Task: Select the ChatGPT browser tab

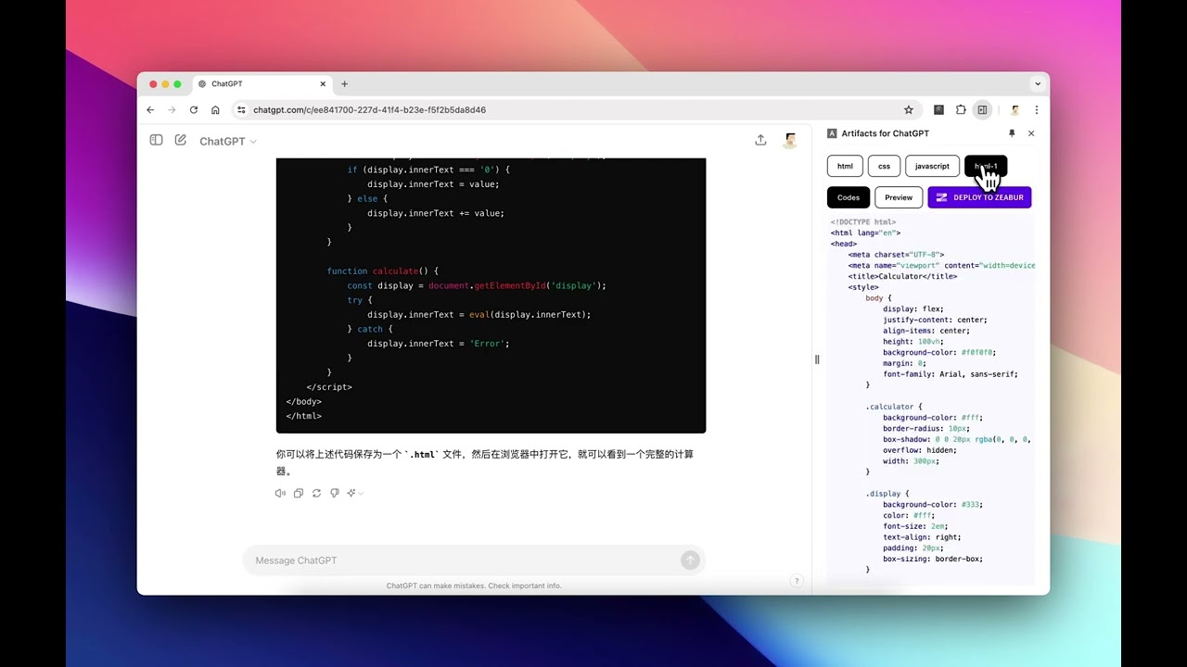Action: pyautogui.click(x=262, y=83)
